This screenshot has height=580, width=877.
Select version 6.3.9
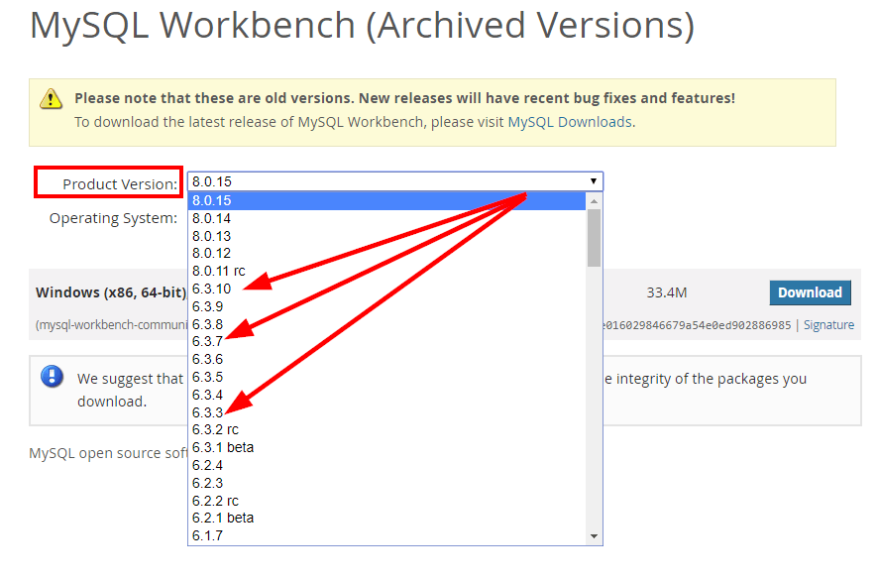tap(386, 306)
